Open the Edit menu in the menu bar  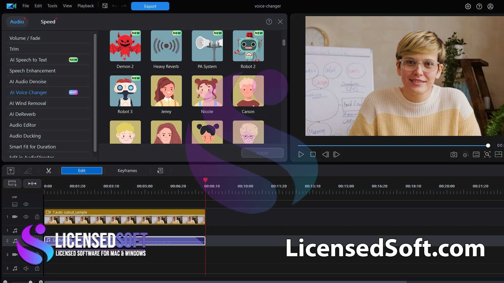coord(38,6)
